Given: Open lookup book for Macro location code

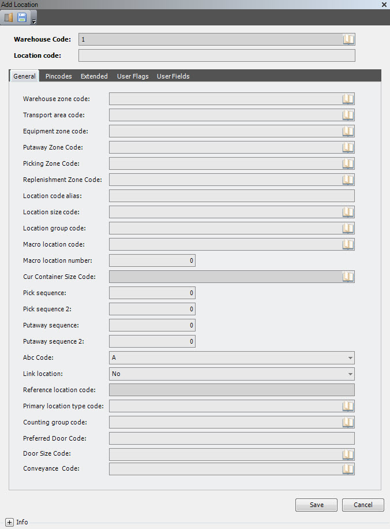Looking at the screenshot, I should pos(348,245).
